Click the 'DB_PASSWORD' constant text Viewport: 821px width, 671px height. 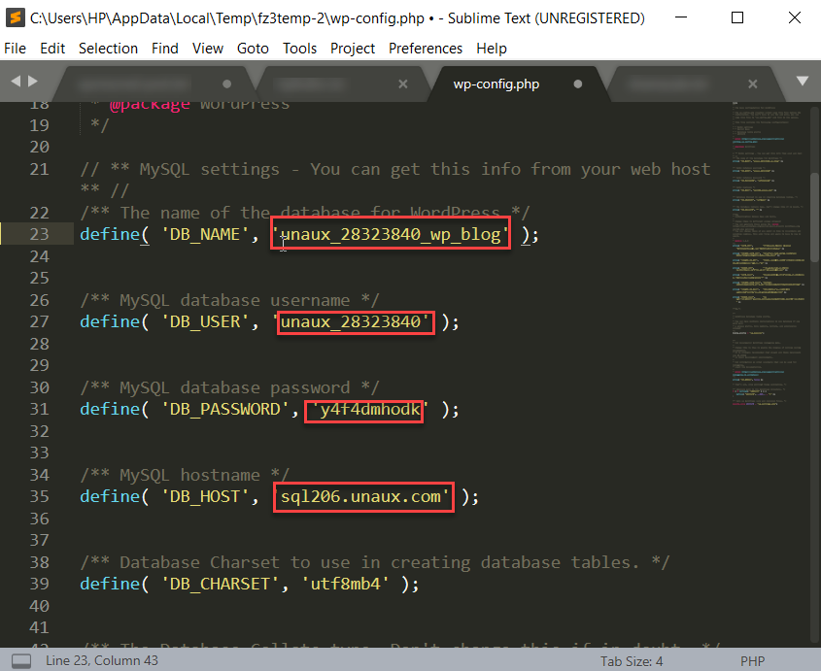tap(225, 409)
